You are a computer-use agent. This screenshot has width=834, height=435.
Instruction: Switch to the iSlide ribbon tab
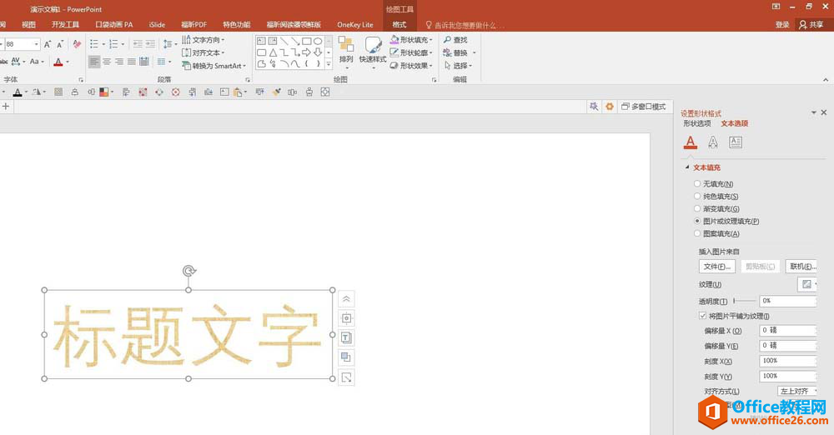(x=157, y=25)
